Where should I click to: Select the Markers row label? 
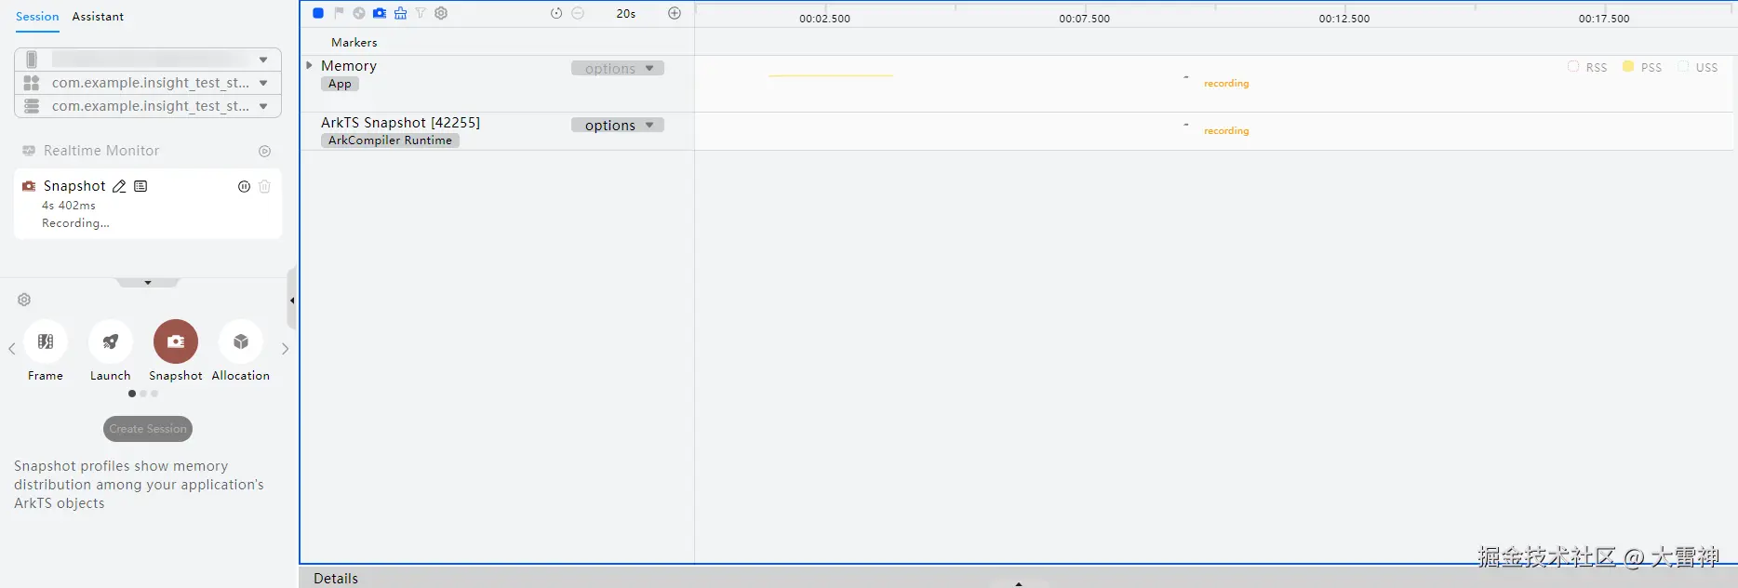pyautogui.click(x=354, y=43)
